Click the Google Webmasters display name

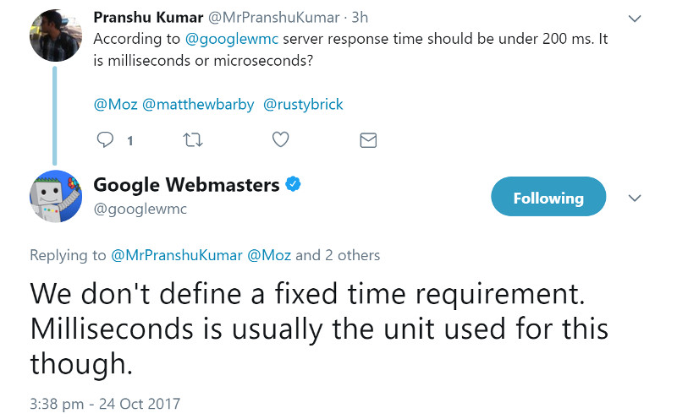[186, 184]
